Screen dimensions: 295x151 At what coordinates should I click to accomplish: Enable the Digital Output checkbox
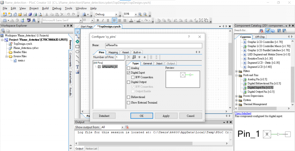(x=128, y=82)
